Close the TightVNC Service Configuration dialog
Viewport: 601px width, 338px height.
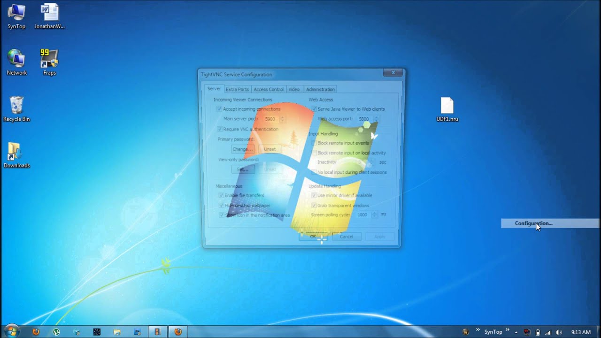(393, 72)
